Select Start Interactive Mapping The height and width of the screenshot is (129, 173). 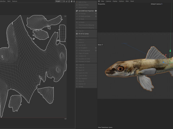coord(86,25)
